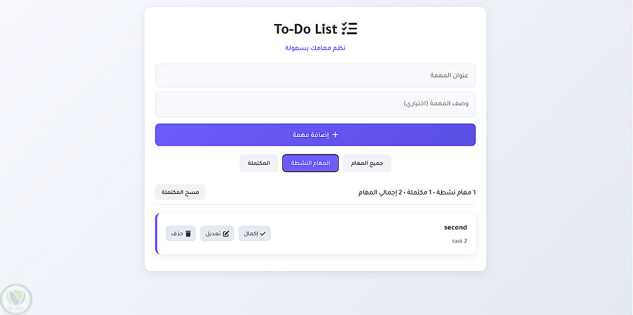The height and width of the screenshot is (315, 633).
Task: Click the نظم مهامك بسهولة subtitle
Action: [315, 48]
